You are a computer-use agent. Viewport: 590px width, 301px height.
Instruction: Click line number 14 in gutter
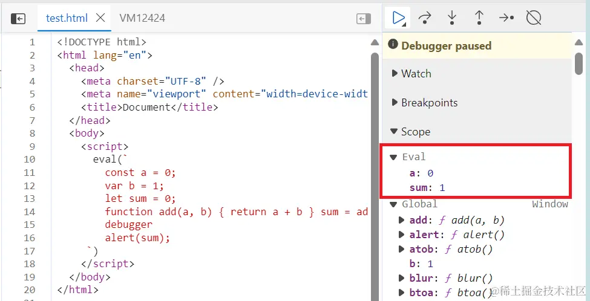[28, 212]
